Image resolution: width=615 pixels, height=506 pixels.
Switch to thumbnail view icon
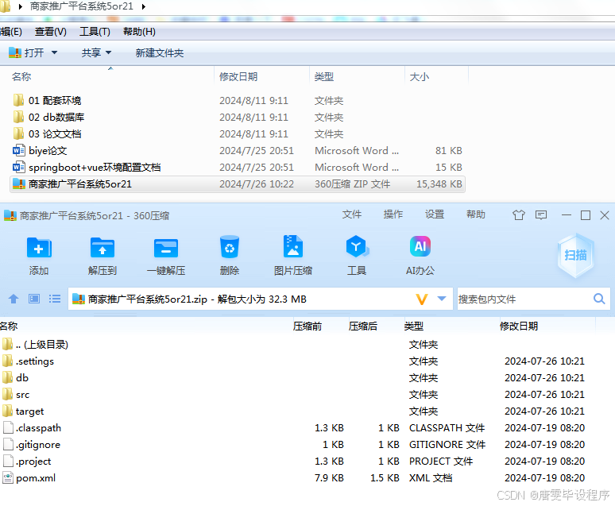(34, 299)
